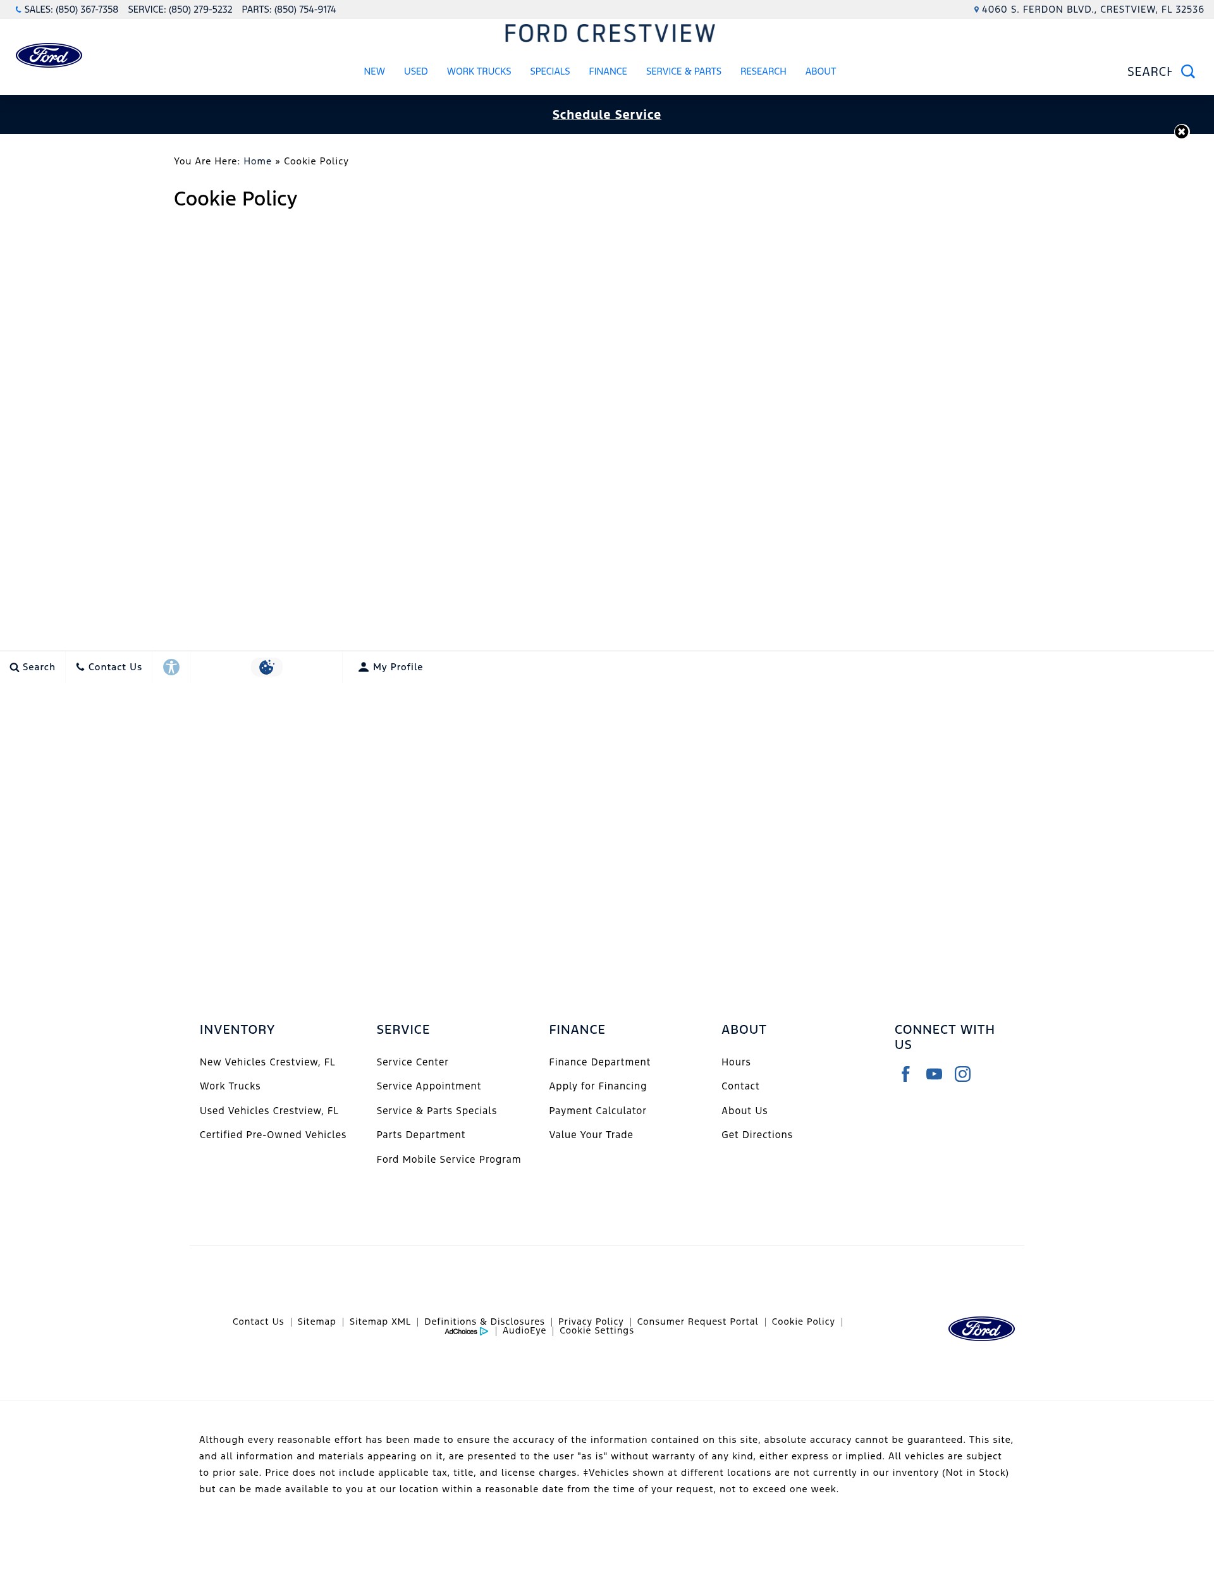Open the Service Center link
The height and width of the screenshot is (1570, 1214).
click(x=413, y=1062)
